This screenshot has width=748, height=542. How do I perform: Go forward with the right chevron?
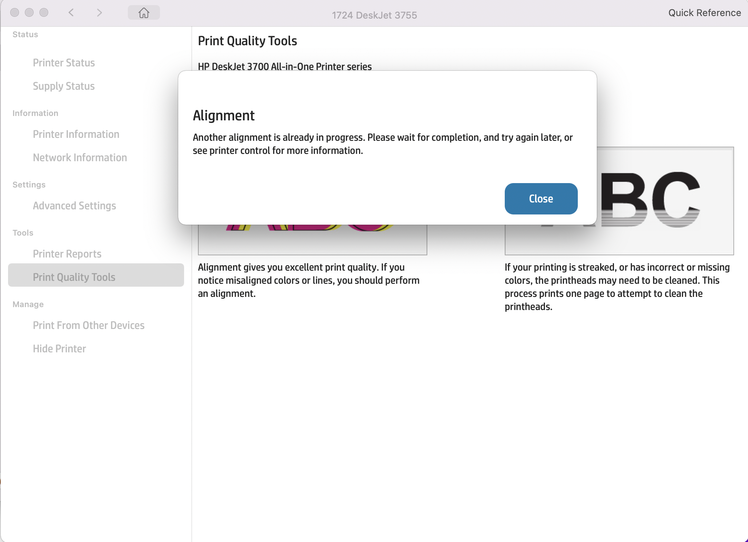[x=99, y=13]
